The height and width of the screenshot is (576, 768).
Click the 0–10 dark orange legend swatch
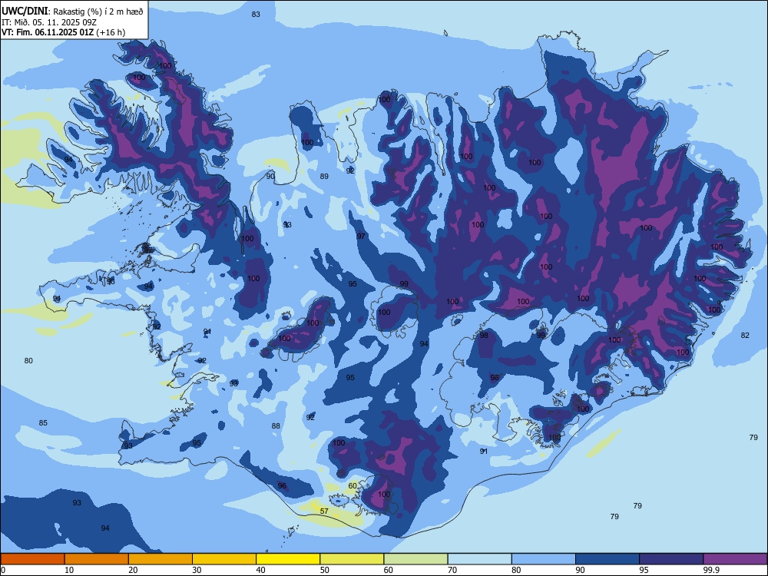click(x=32, y=559)
